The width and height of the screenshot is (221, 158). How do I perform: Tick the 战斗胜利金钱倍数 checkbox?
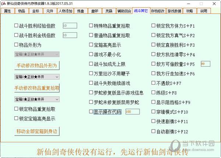click(x=16, y=35)
